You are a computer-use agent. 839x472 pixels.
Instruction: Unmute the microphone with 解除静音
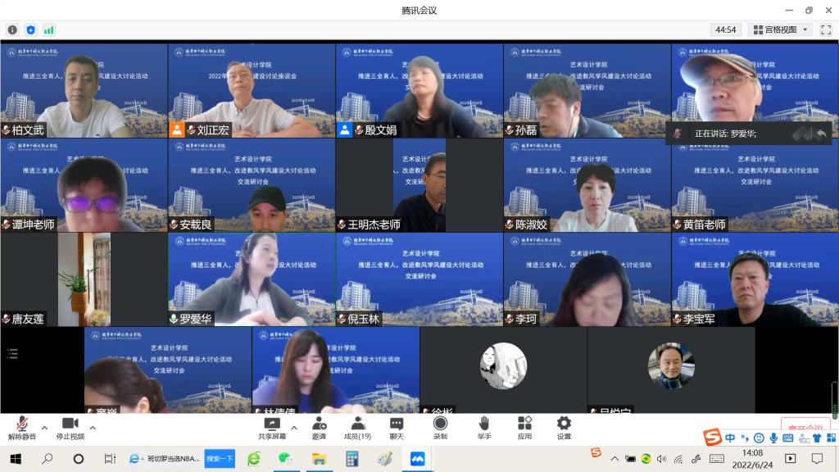pyautogui.click(x=22, y=428)
